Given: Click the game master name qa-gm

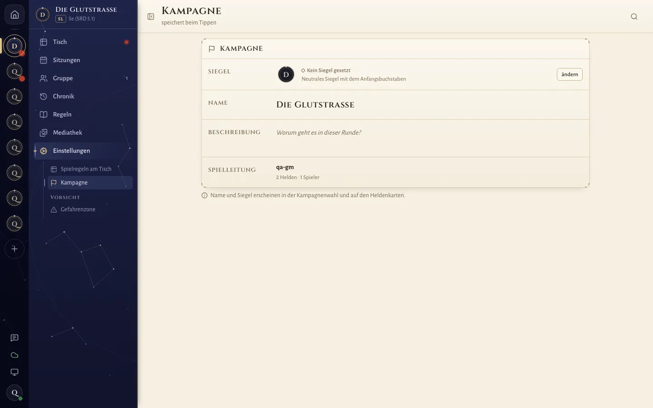Looking at the screenshot, I should [285, 167].
